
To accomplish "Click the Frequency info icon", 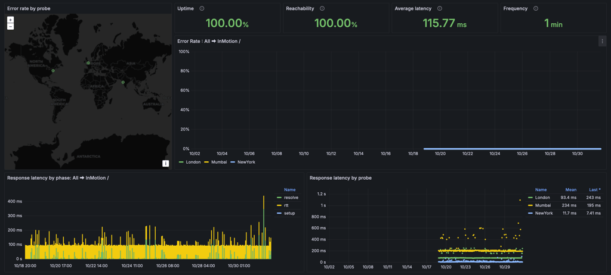I will [536, 8].
